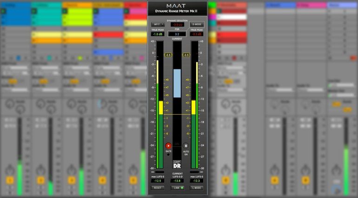Open the MFIT dropdown
The height and width of the screenshot is (198, 358).
(158, 24)
